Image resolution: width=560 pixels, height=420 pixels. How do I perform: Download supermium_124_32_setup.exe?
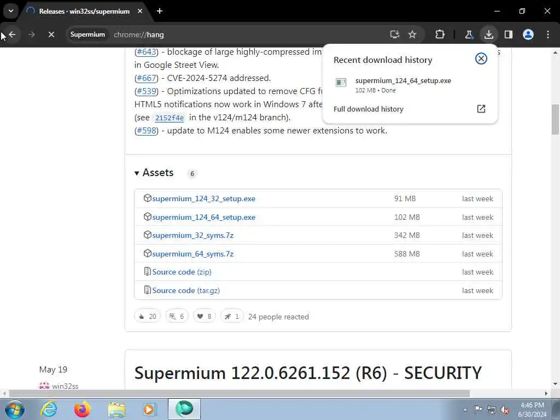coord(203,199)
